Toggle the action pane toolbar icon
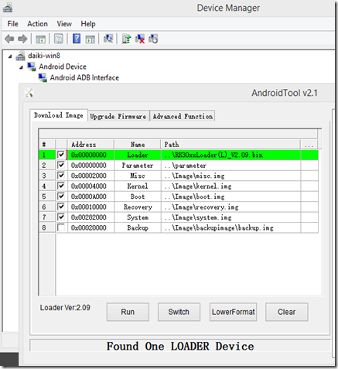This screenshot has height=369, width=338. [90, 39]
